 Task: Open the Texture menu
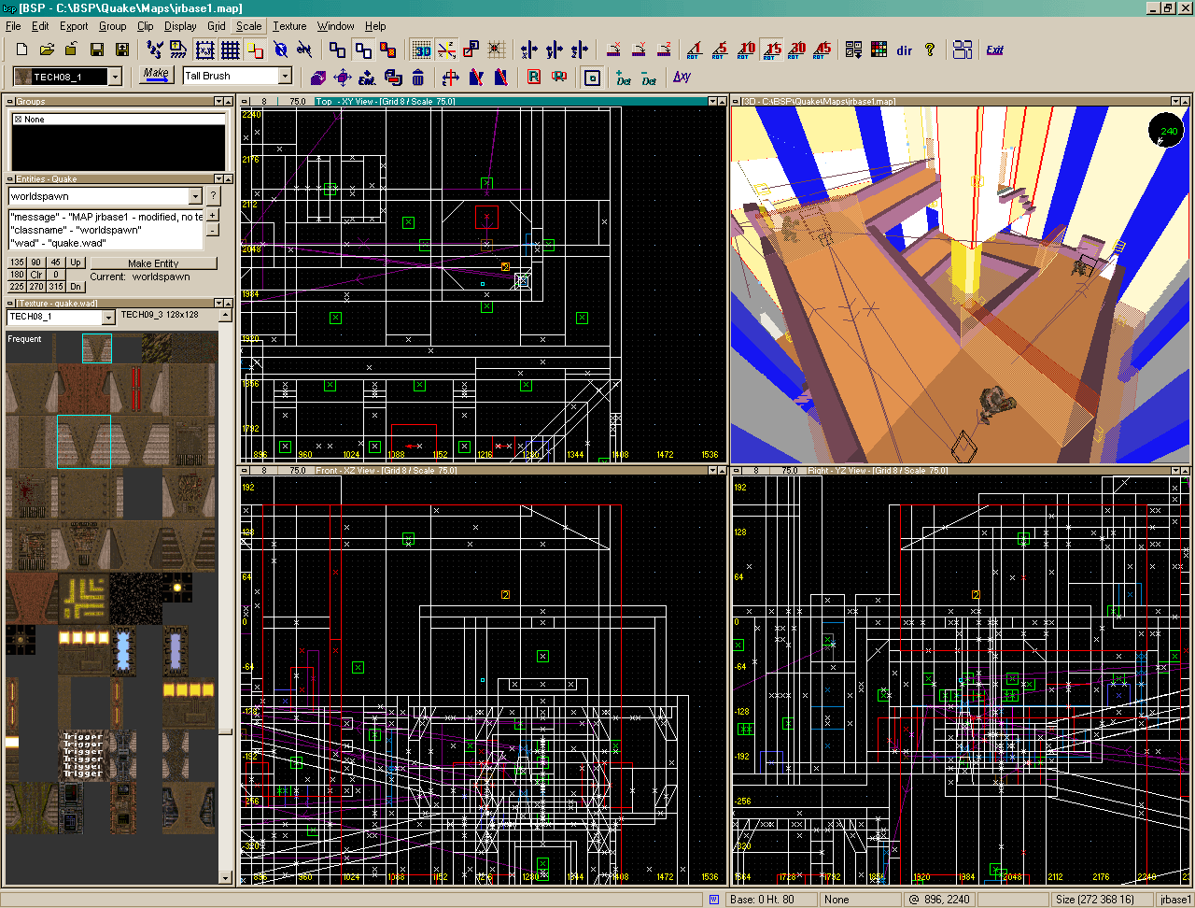[289, 26]
